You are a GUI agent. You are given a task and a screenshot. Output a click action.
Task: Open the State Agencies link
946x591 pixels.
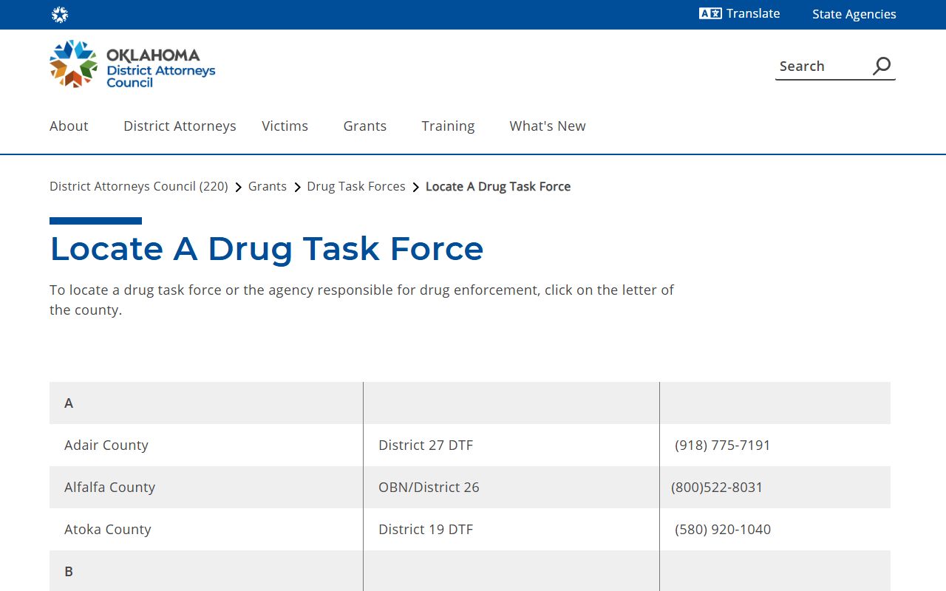click(x=854, y=14)
